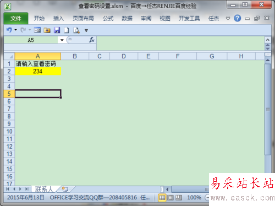Open Print Preview magnifier icon
The width and height of the screenshot is (275, 206).
(76, 30)
